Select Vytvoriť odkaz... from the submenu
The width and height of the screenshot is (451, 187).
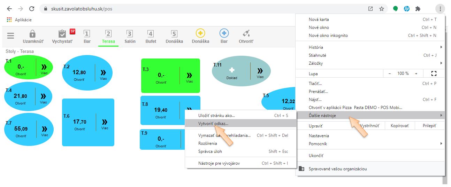(213, 123)
